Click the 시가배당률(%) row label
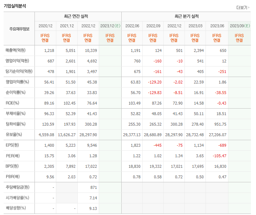 17,198
